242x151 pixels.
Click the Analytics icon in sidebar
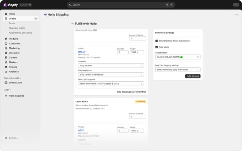[x=6, y=72]
